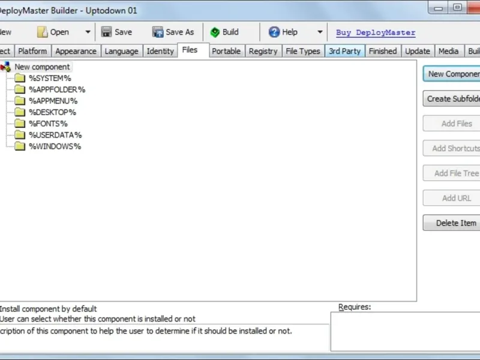
Task: Click the %APPFOLDER% folder icon
Action: tap(20, 89)
